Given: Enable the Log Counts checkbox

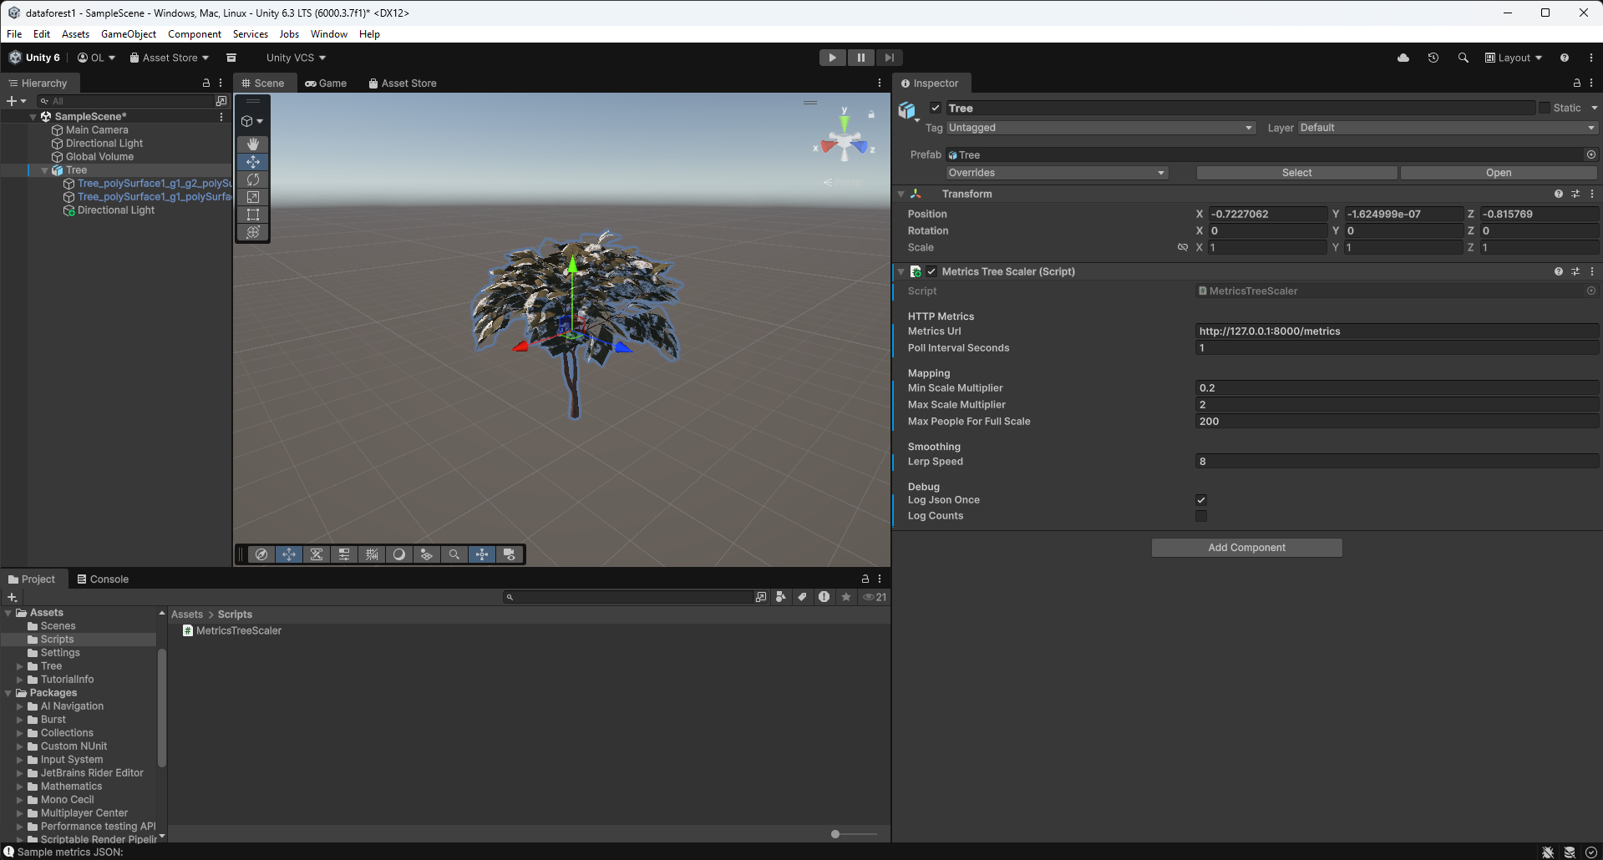Looking at the screenshot, I should (x=1200, y=516).
